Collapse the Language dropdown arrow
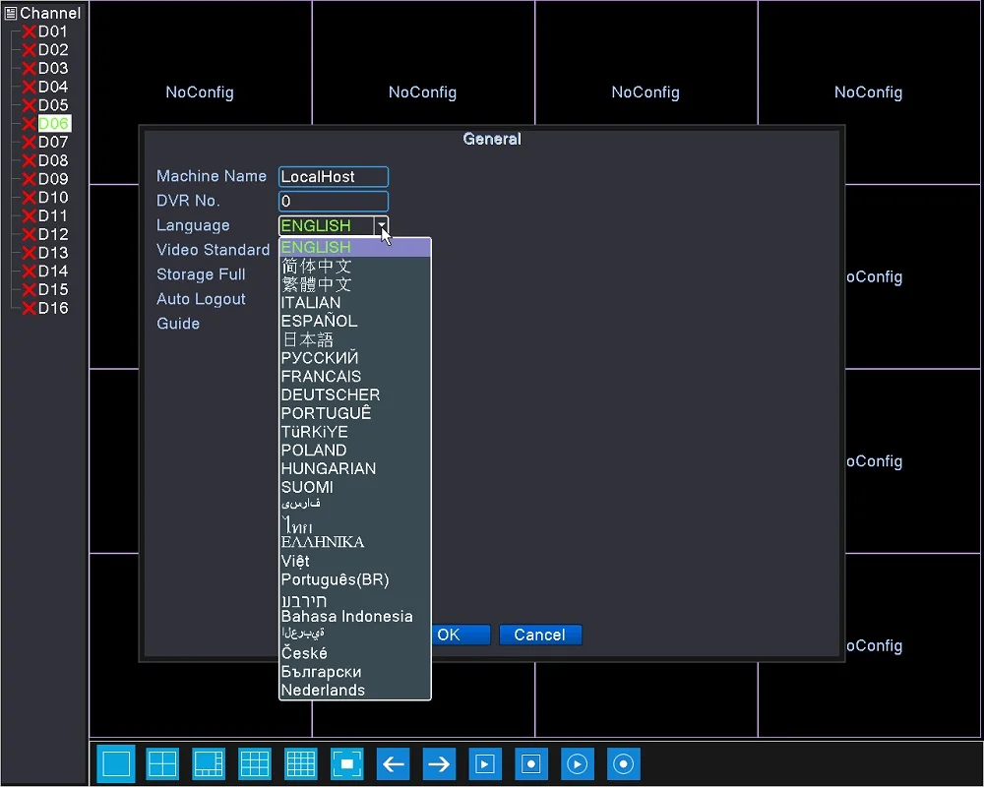Screen dimensions: 984x787 pos(381,225)
